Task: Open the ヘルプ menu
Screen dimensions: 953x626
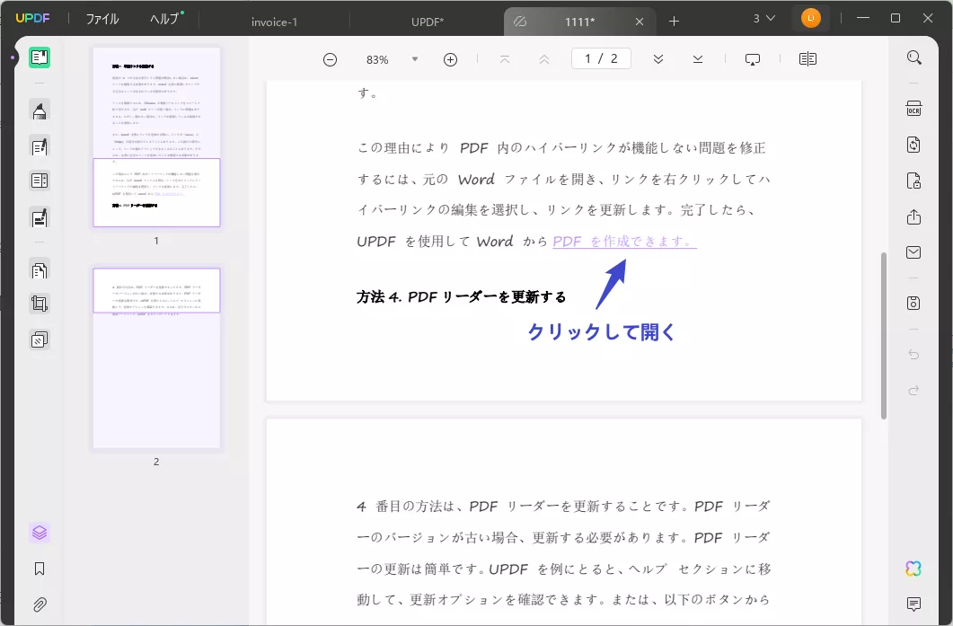Action: (x=166, y=19)
